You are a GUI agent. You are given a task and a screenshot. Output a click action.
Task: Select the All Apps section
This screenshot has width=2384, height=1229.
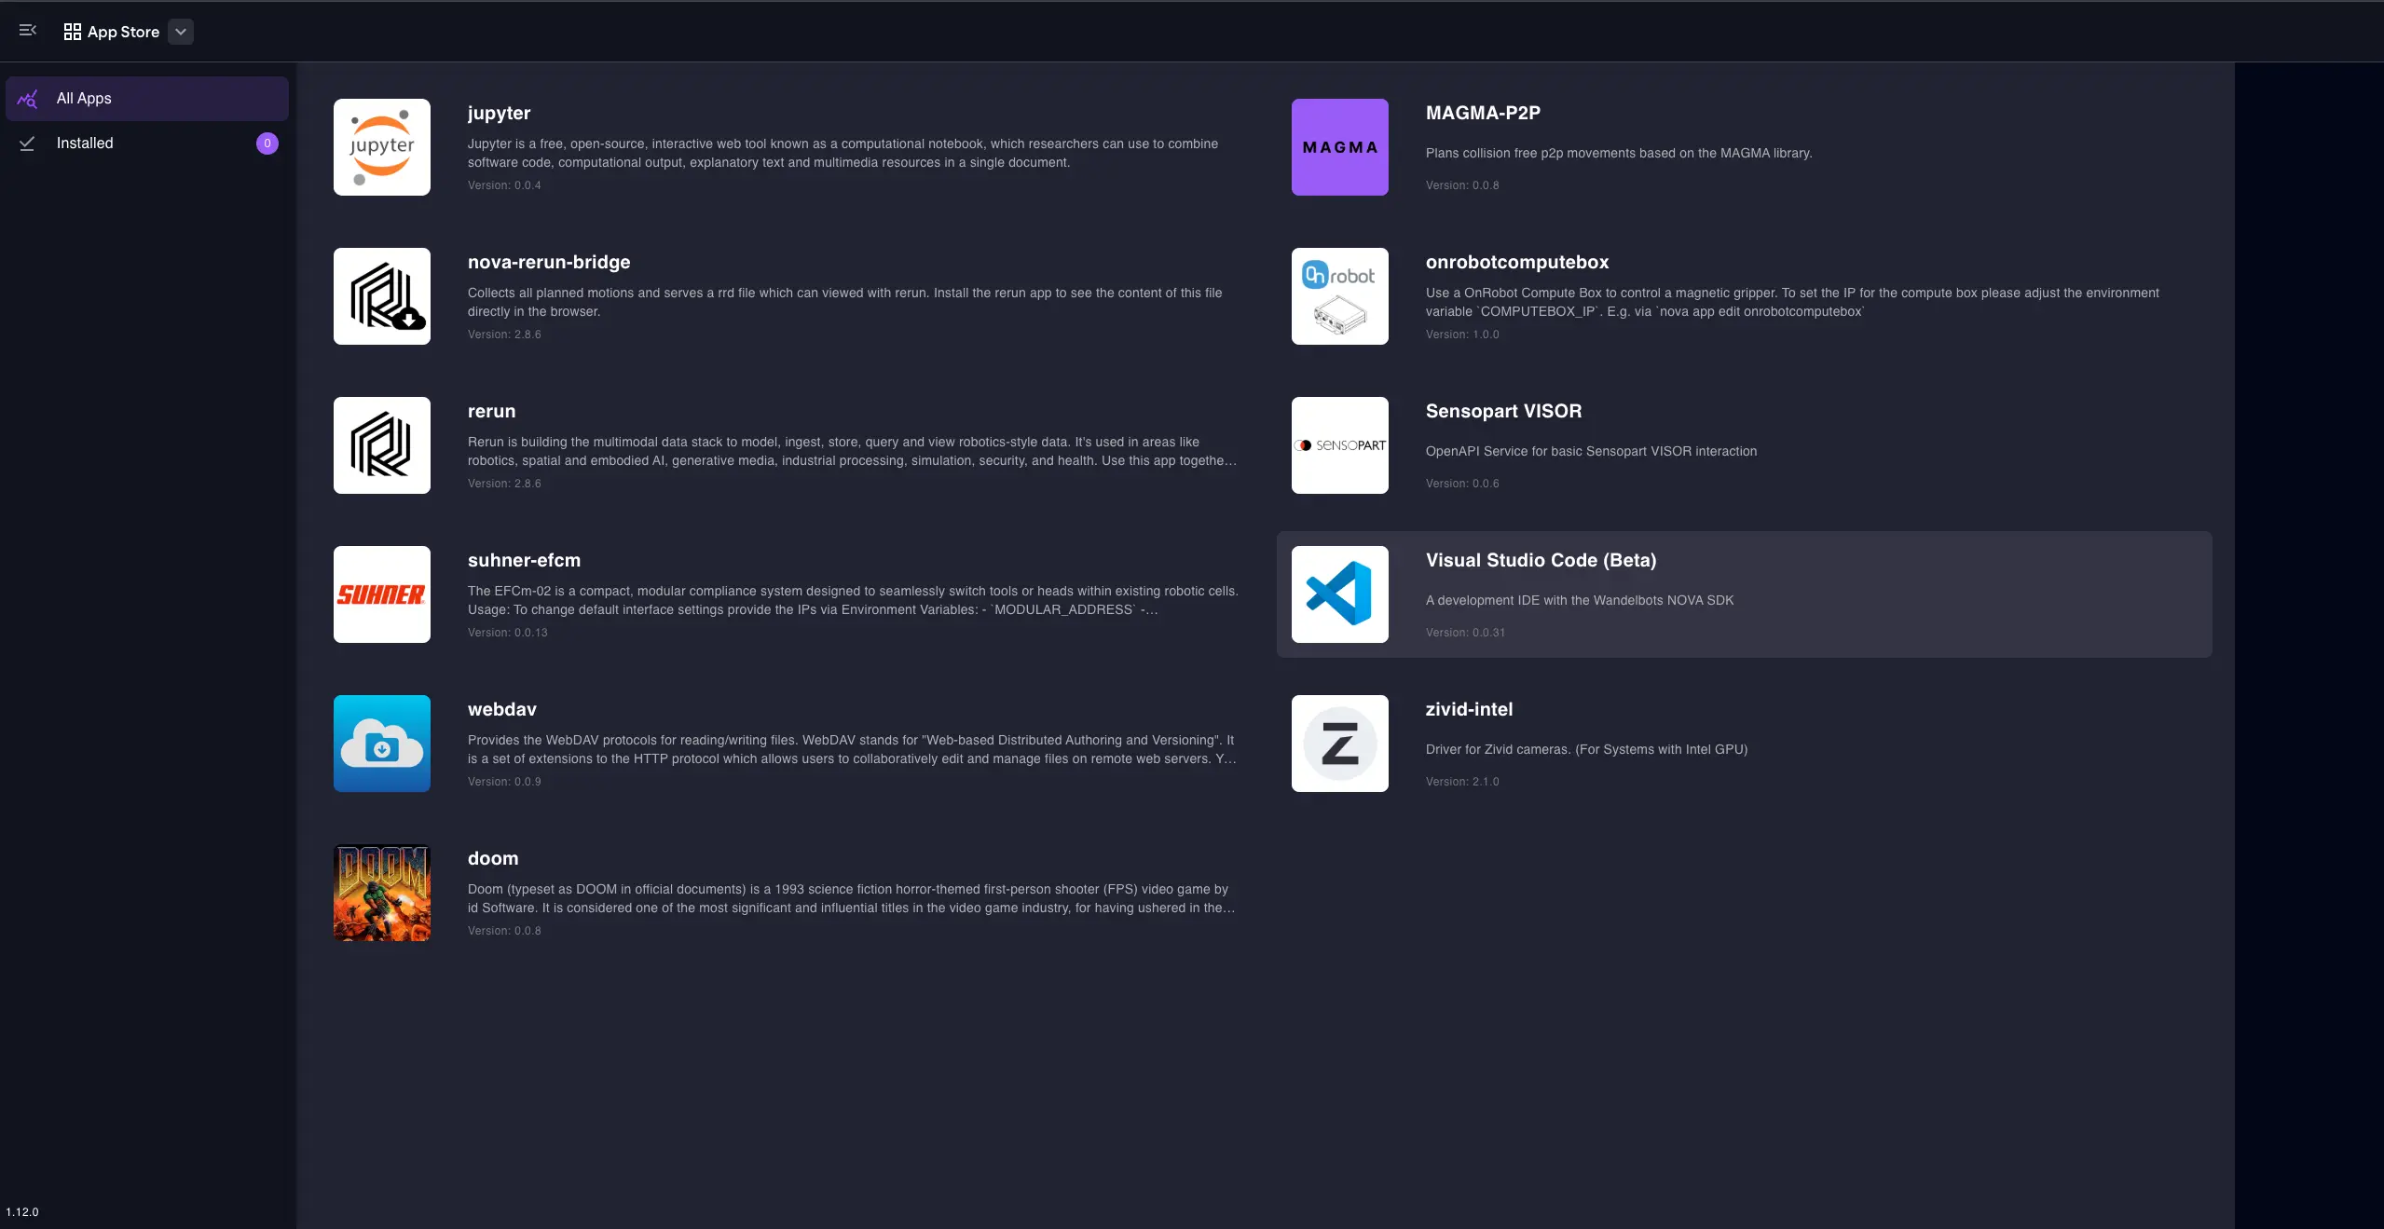click(x=86, y=98)
